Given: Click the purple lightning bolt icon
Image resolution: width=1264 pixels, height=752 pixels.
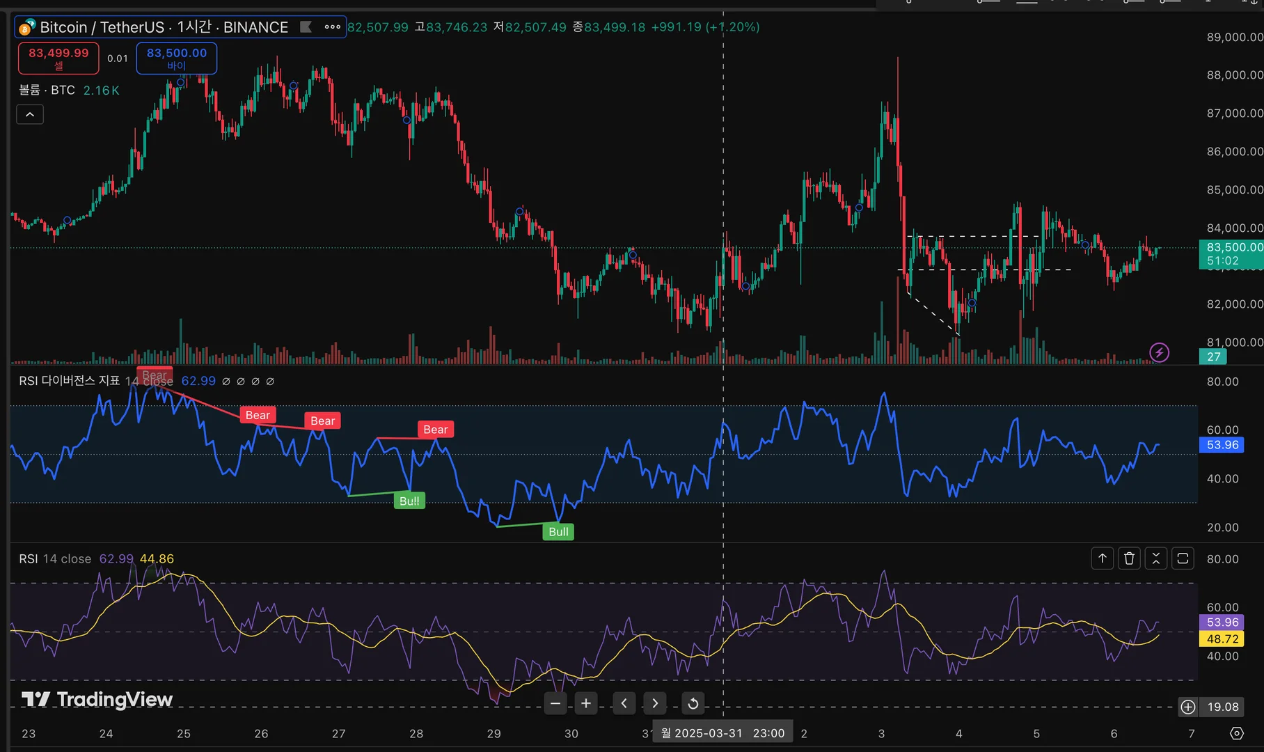Looking at the screenshot, I should click(1159, 353).
